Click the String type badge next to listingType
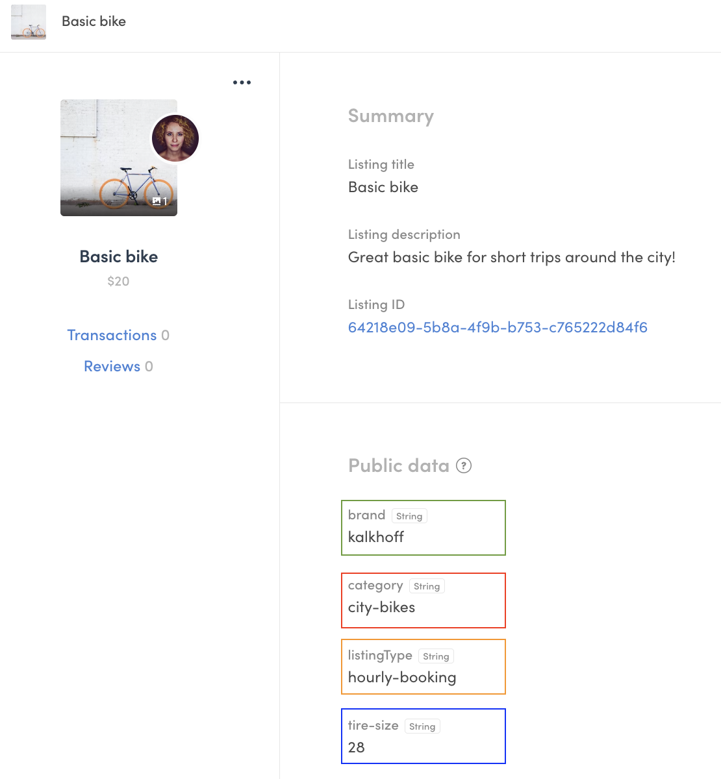721x779 pixels. point(436,656)
